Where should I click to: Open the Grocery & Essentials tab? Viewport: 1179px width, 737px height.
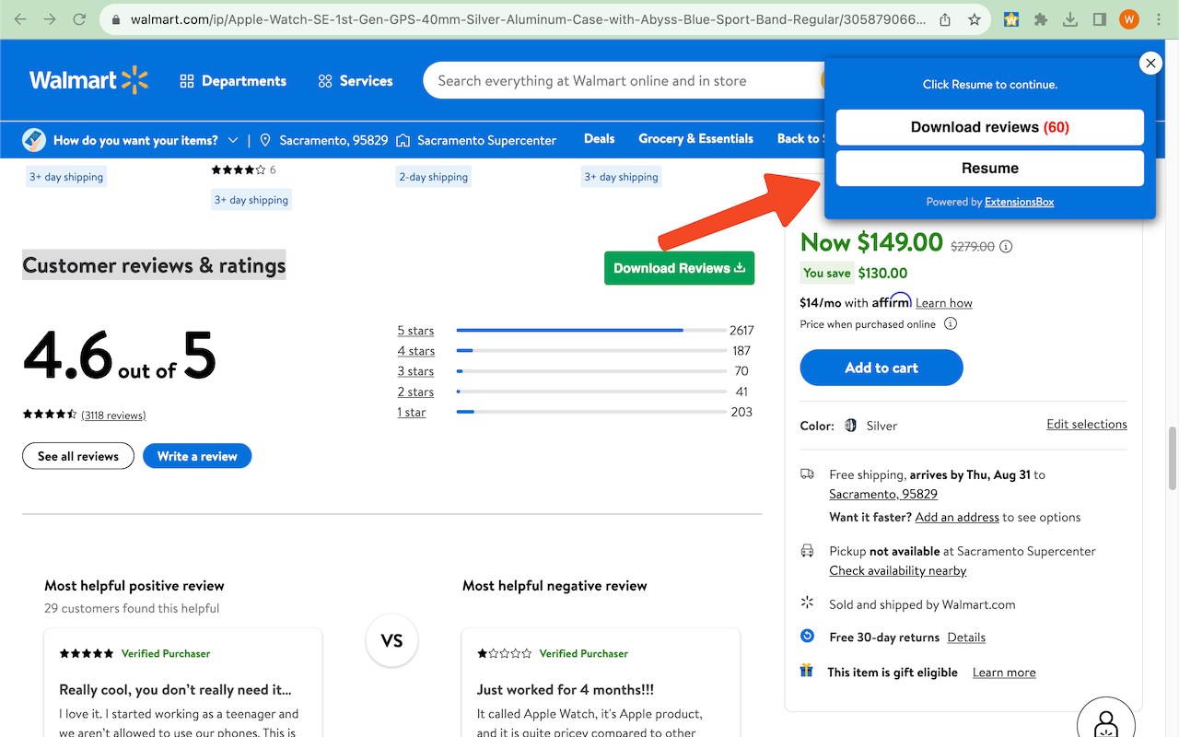coord(695,139)
